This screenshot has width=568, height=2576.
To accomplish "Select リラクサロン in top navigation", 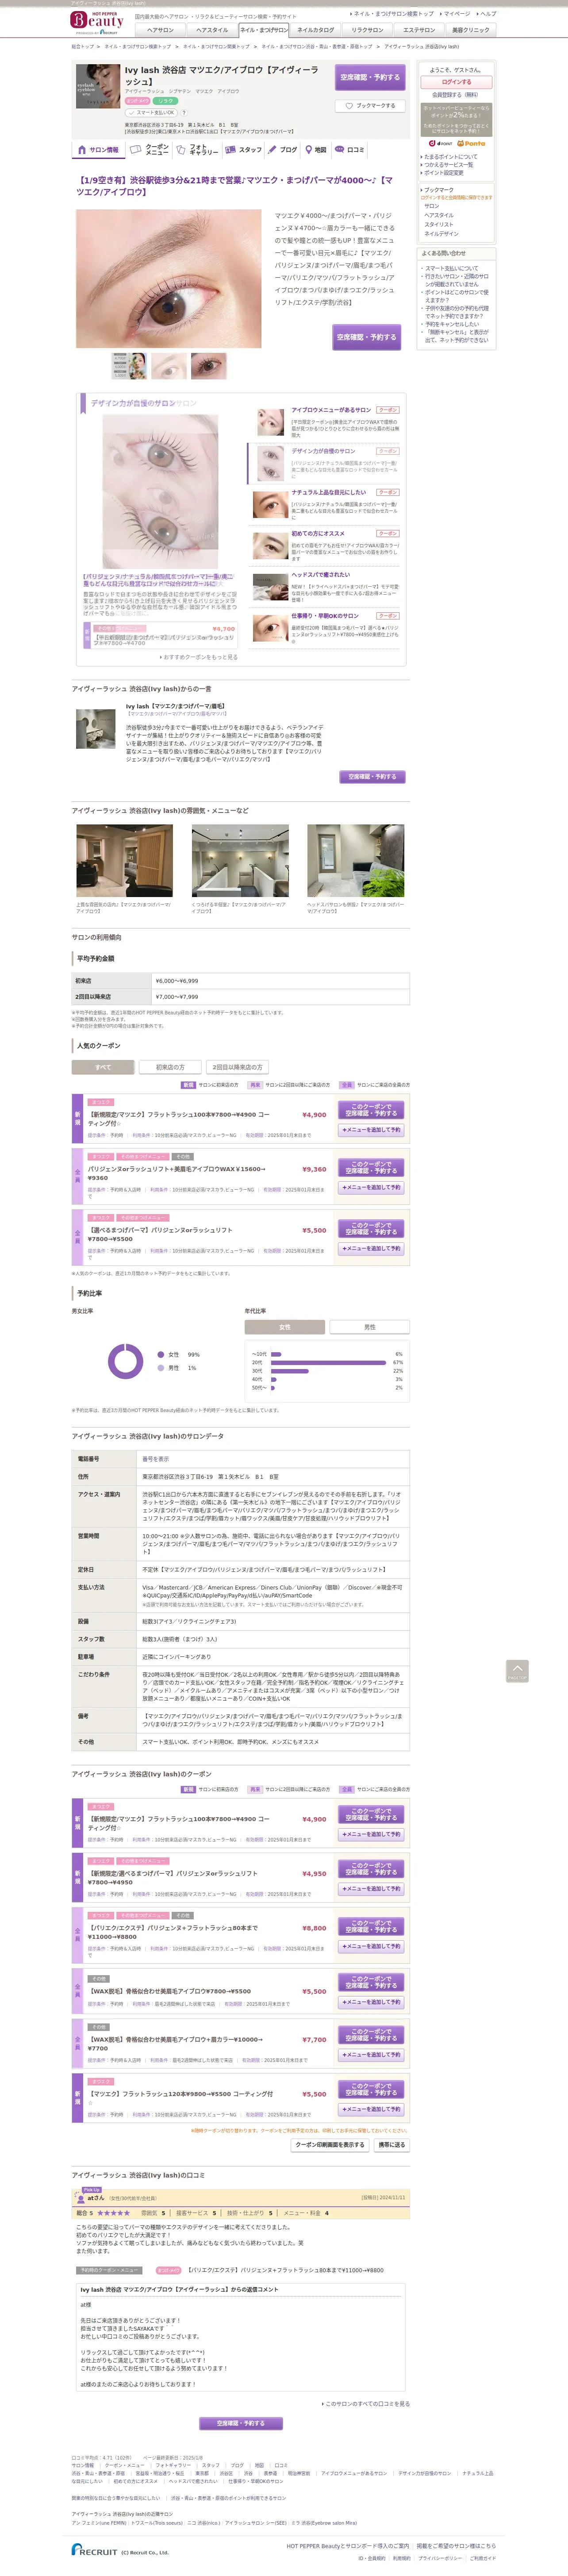I will [x=367, y=30].
